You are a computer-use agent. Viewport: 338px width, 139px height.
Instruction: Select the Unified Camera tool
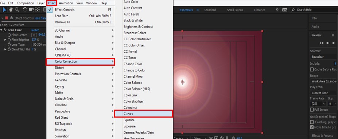(31, 10)
